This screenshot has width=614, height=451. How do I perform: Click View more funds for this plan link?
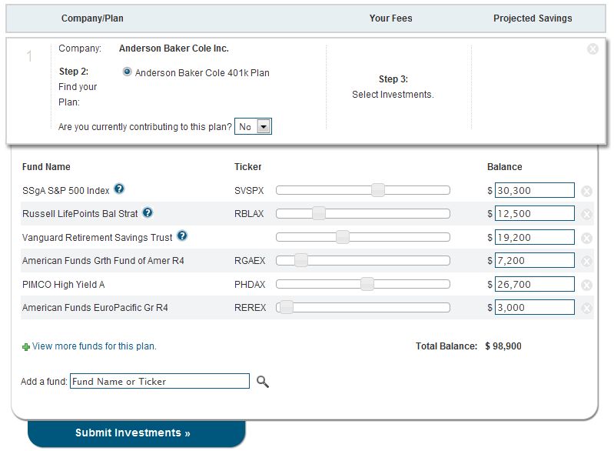[95, 346]
